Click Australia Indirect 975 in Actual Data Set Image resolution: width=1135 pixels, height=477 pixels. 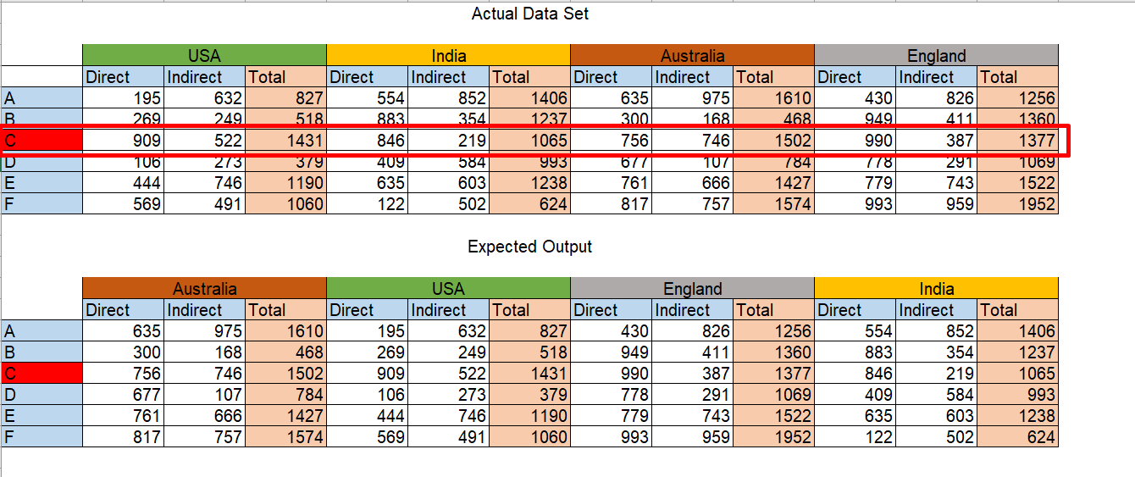tap(692, 97)
